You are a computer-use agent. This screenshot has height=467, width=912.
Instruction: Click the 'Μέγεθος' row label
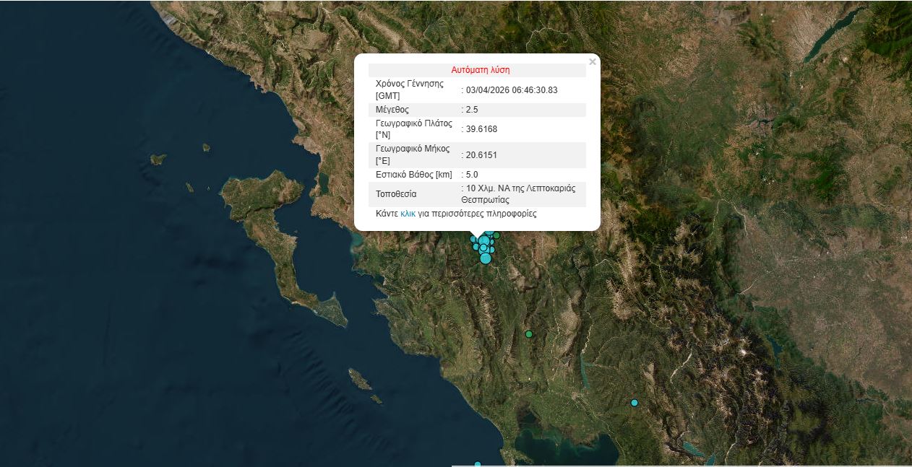392,110
